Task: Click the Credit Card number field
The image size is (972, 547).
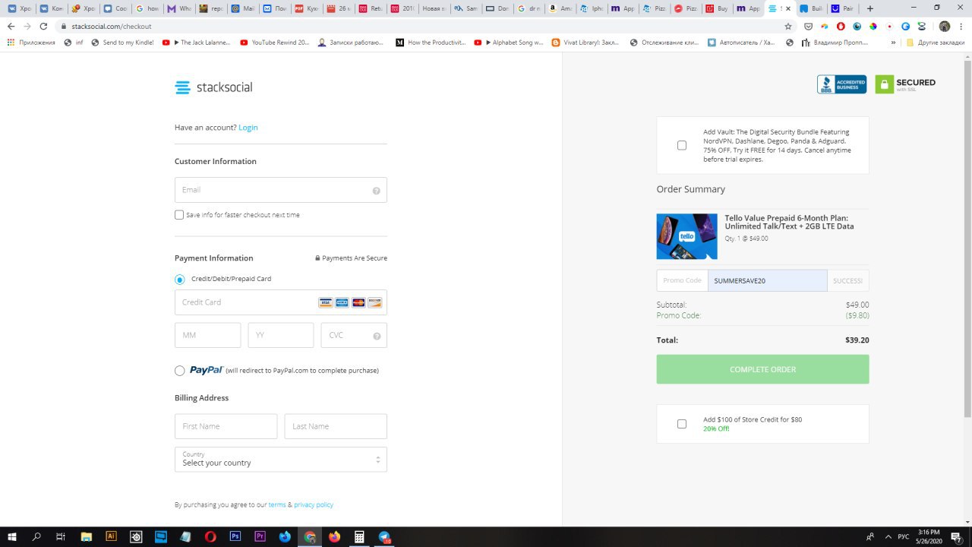Action: (281, 302)
